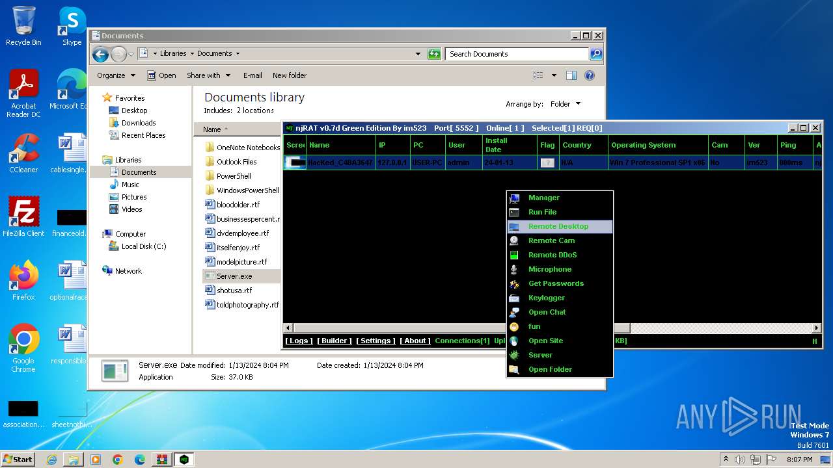Select the Server.exe file
833x468 pixels.
tap(234, 276)
